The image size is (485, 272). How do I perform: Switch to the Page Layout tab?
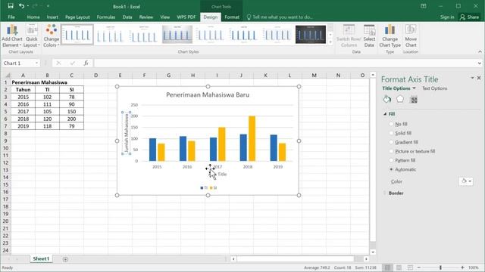coord(77,17)
